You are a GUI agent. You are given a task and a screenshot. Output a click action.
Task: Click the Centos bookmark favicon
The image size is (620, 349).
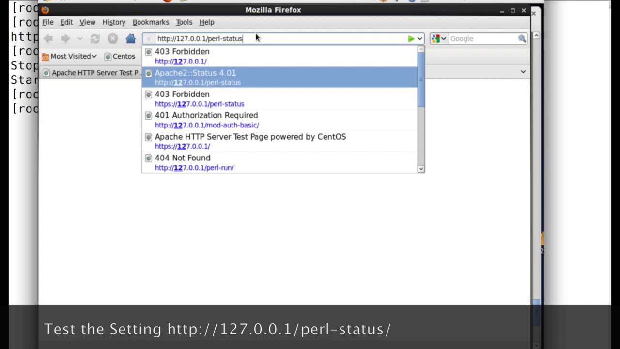point(108,56)
